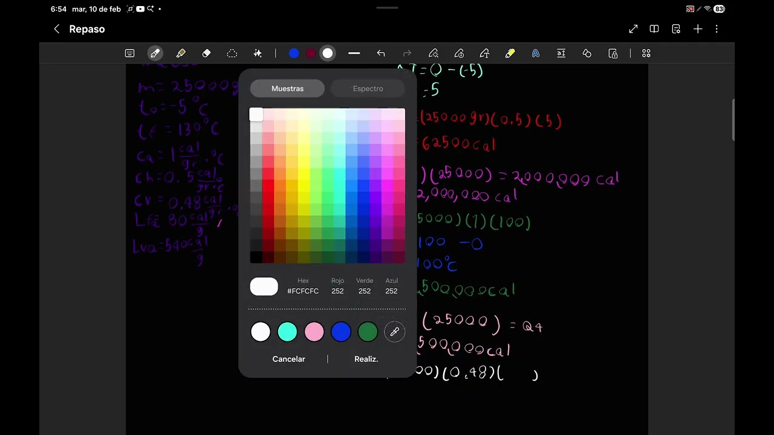Tap the battery 83 indicator
The image size is (774, 435).
tap(719, 9)
